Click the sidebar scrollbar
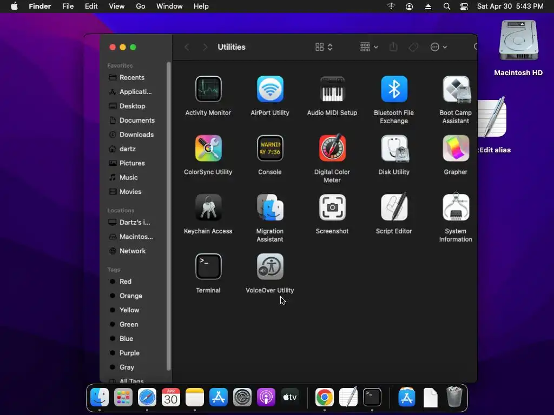Viewport: 554px width, 415px height. click(x=169, y=216)
